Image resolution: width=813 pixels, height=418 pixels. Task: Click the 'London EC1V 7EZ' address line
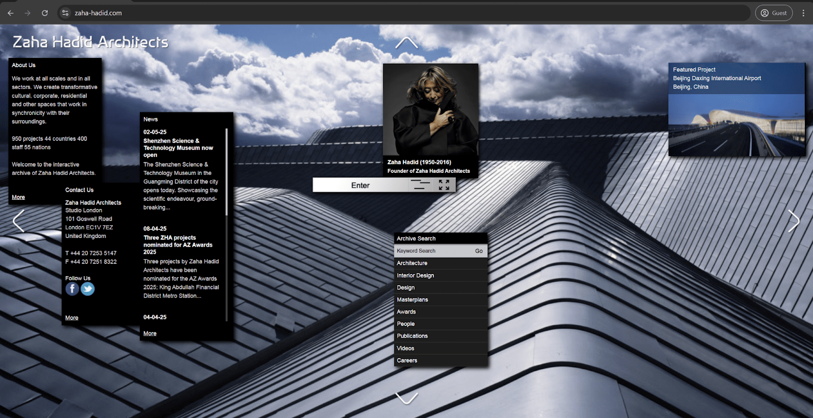pyautogui.click(x=89, y=227)
